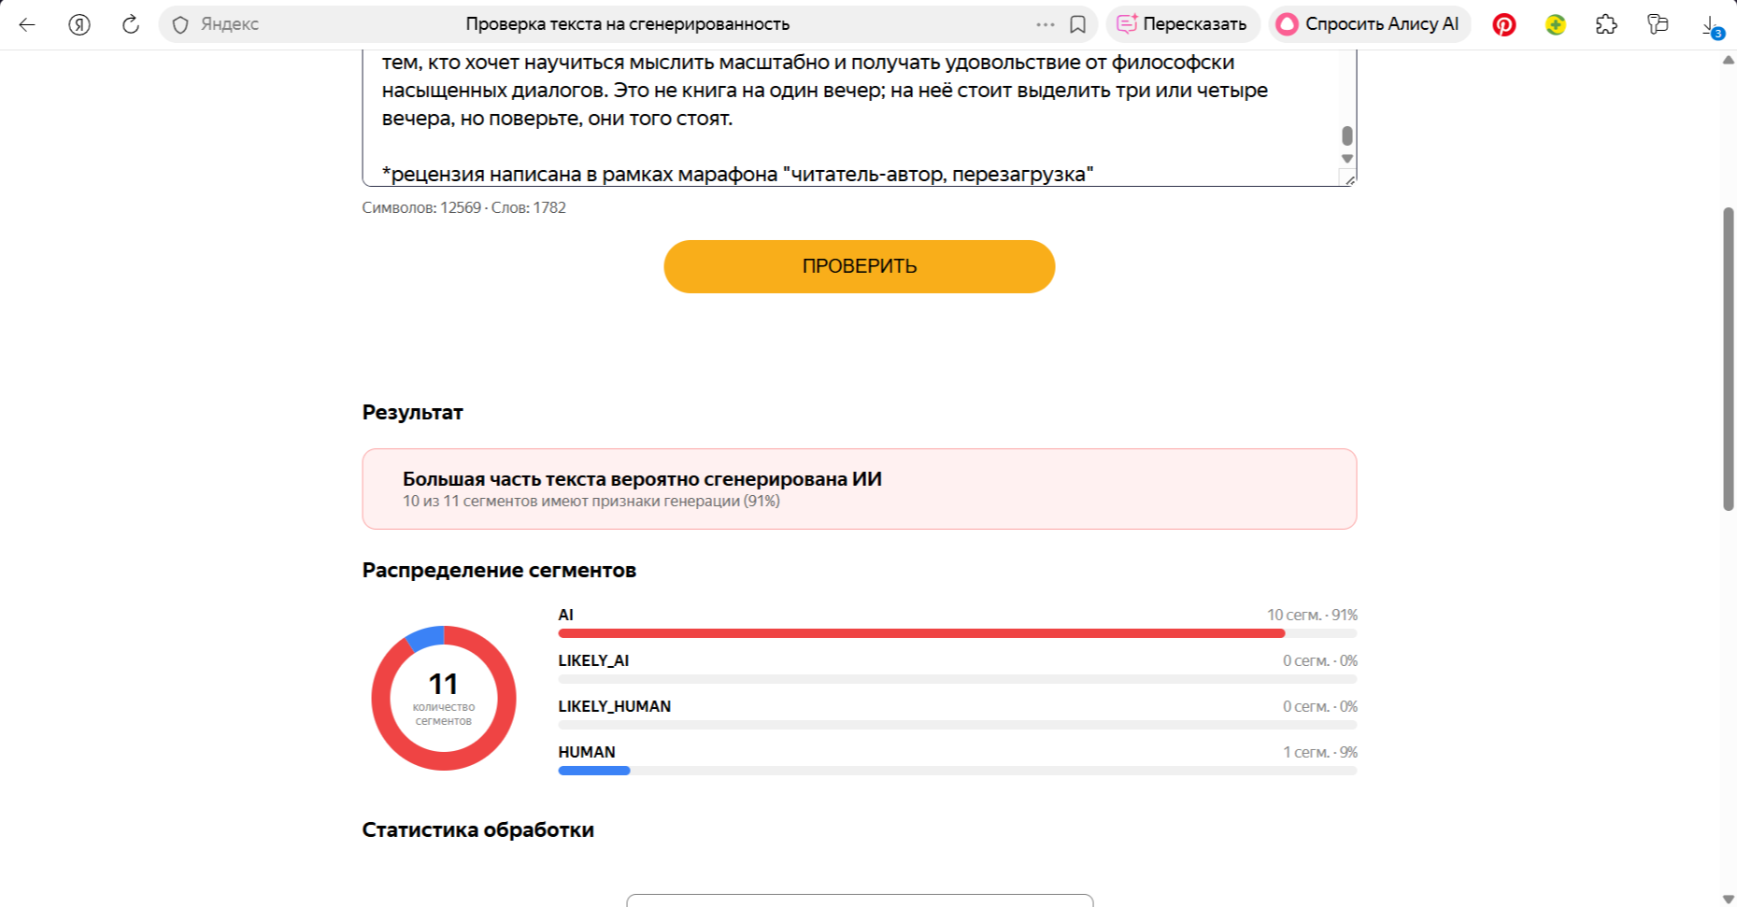Screen dimensions: 1737x907
Task: Go back with the browser arrow
Action: coord(27,24)
